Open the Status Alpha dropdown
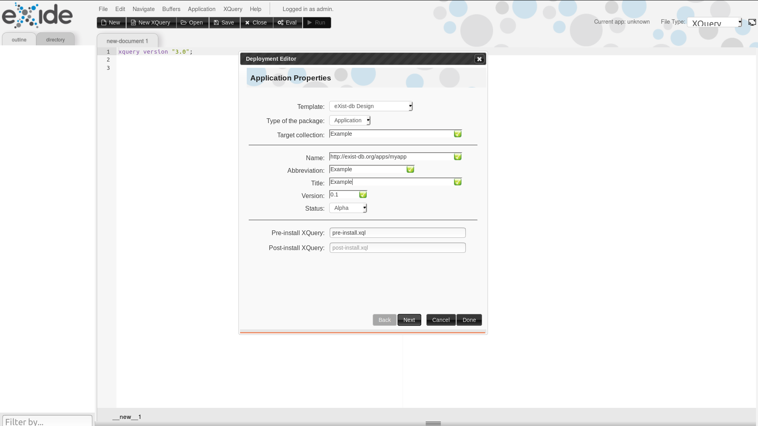Image resolution: width=758 pixels, height=426 pixels. tap(348, 208)
